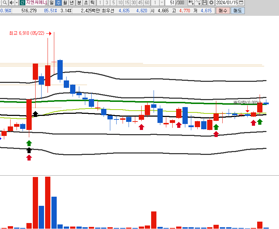This screenshot has width=279, height=229.
Task: Choose the 30 interval button
Action: (x=134, y=3)
